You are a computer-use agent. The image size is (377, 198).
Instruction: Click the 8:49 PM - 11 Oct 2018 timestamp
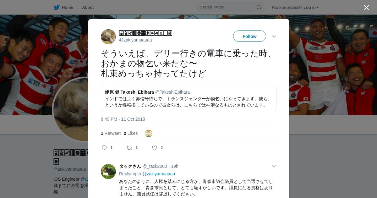(123, 119)
